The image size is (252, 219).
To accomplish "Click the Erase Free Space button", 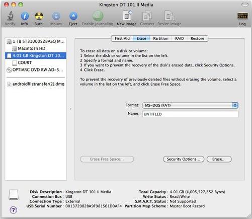I will click(x=107, y=159).
